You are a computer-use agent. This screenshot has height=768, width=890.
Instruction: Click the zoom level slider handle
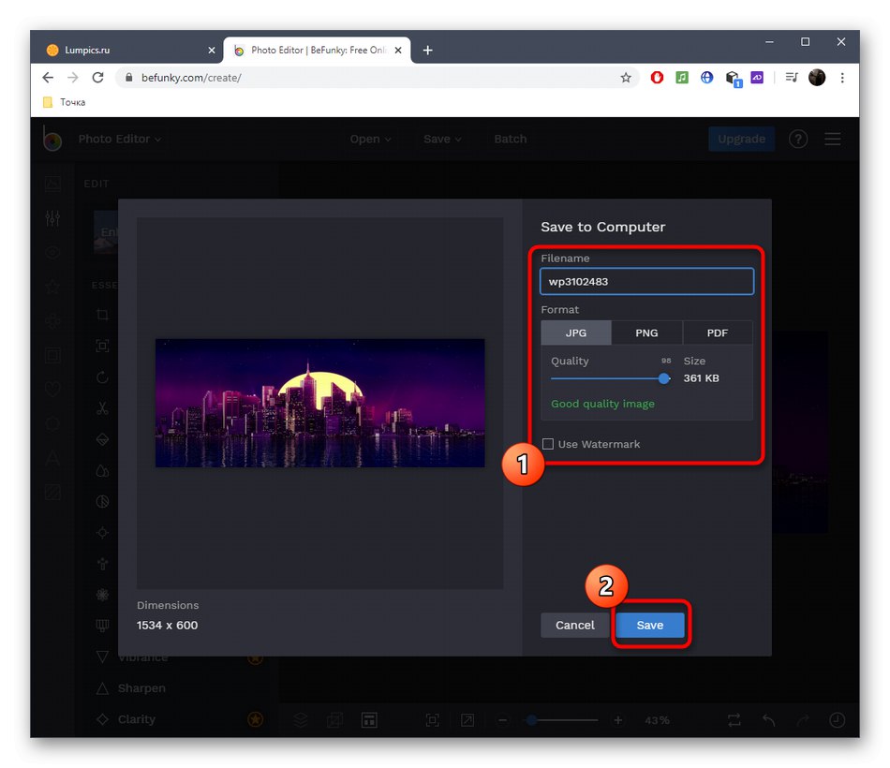point(532,720)
